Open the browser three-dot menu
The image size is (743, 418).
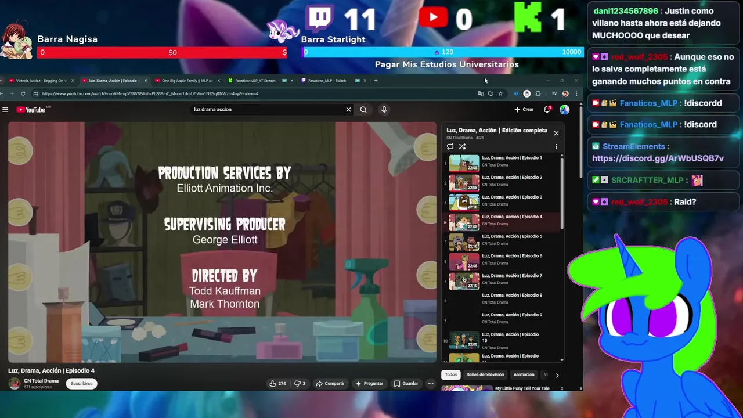(x=576, y=93)
